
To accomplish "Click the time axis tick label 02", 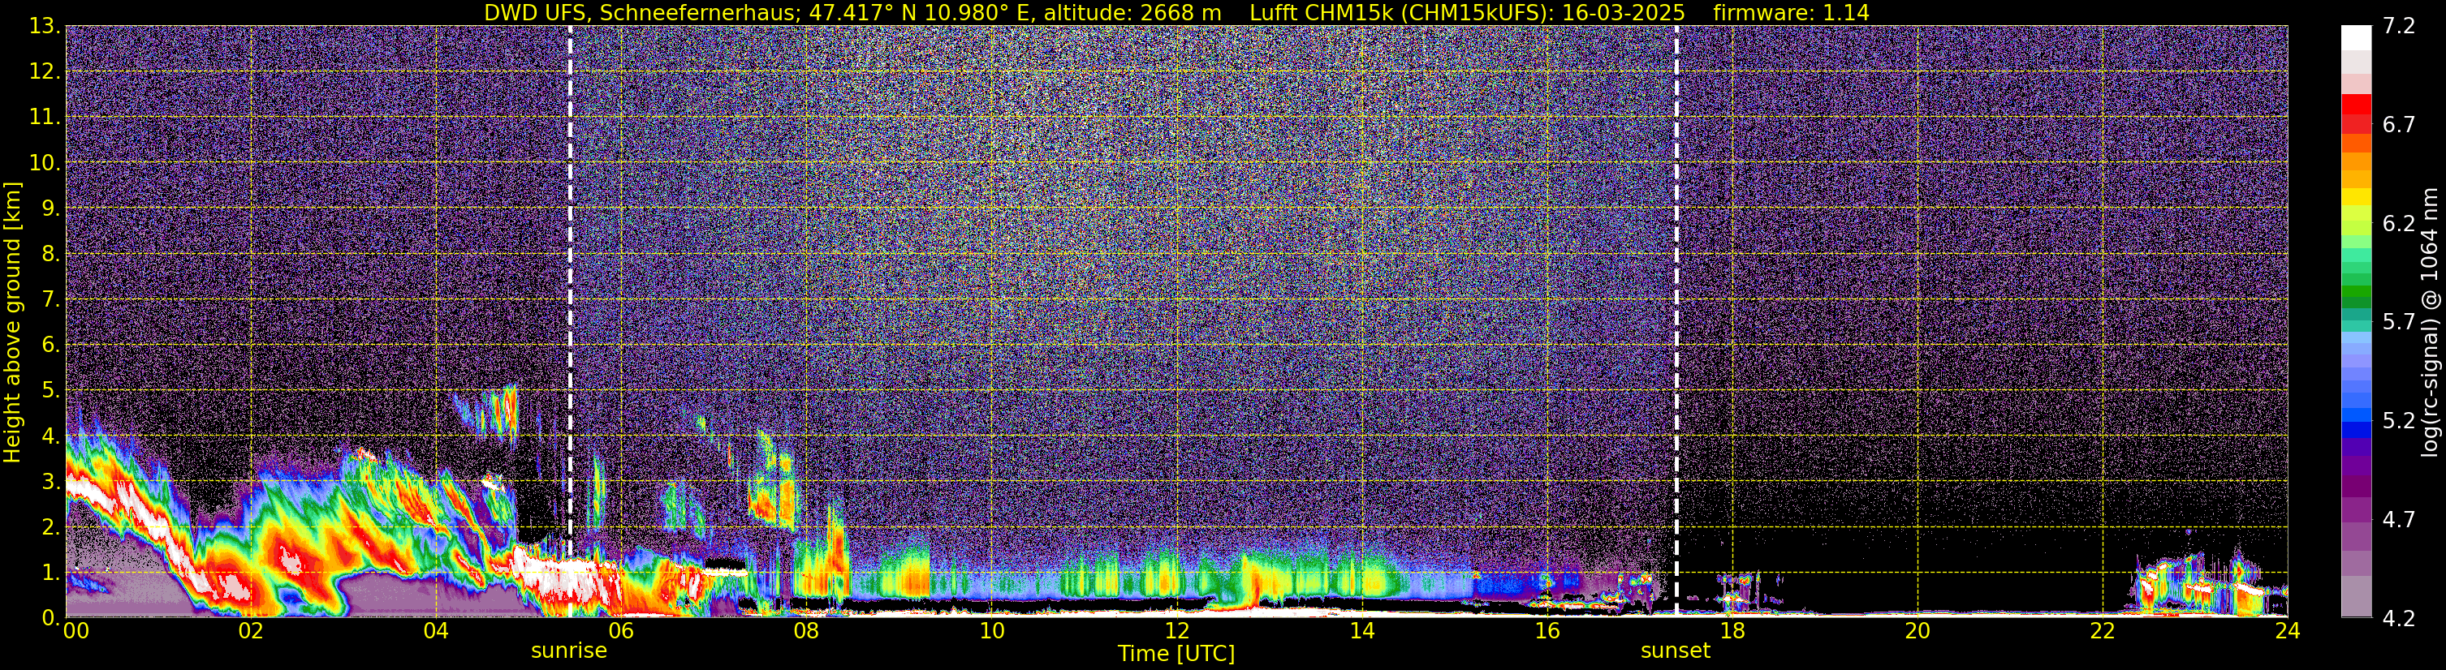I will point(251,631).
